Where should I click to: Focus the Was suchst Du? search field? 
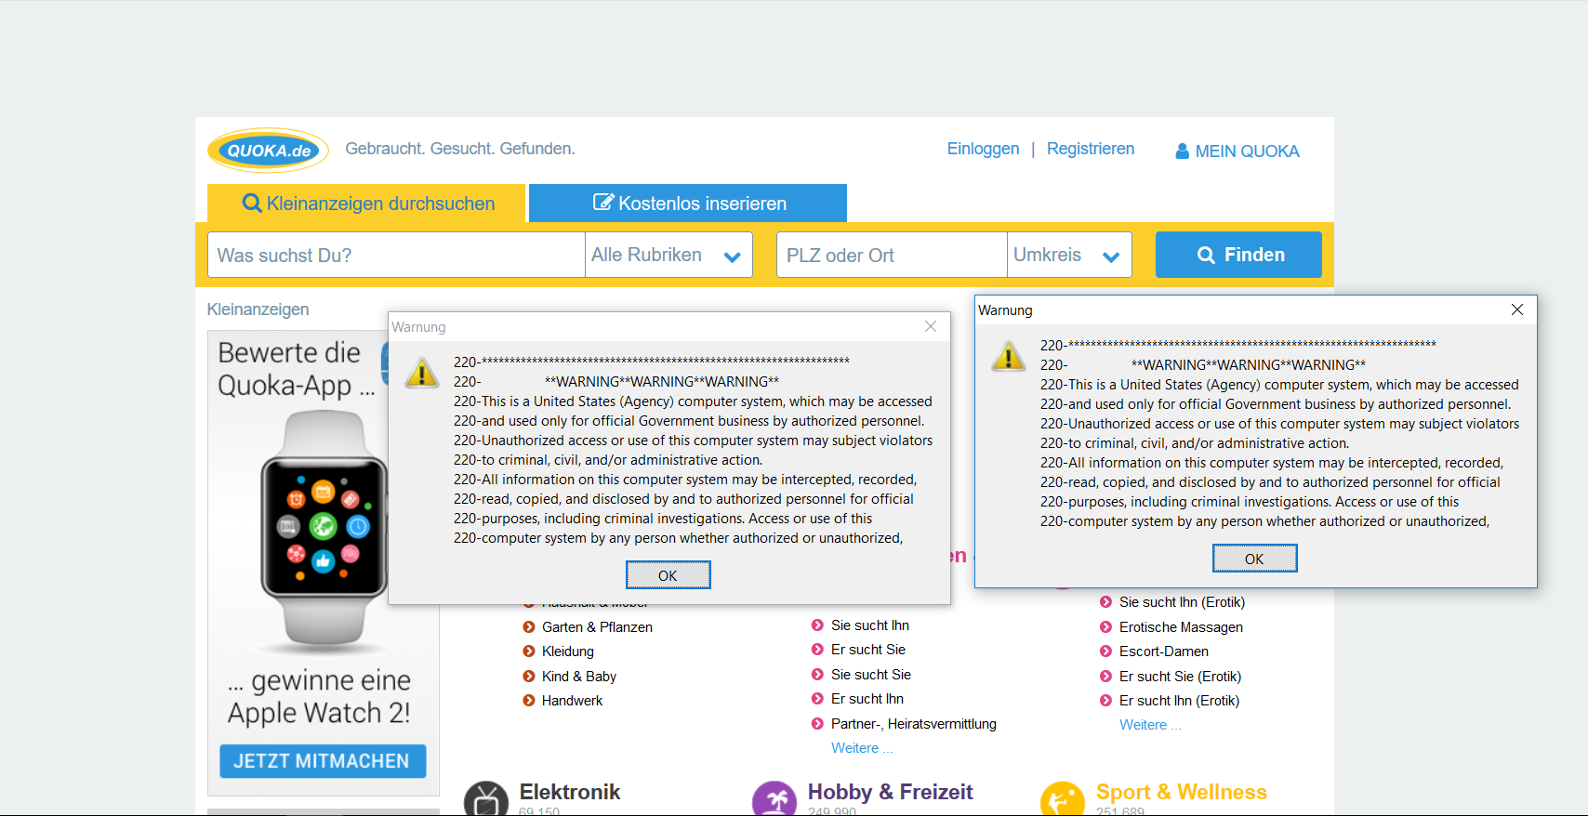(x=396, y=255)
